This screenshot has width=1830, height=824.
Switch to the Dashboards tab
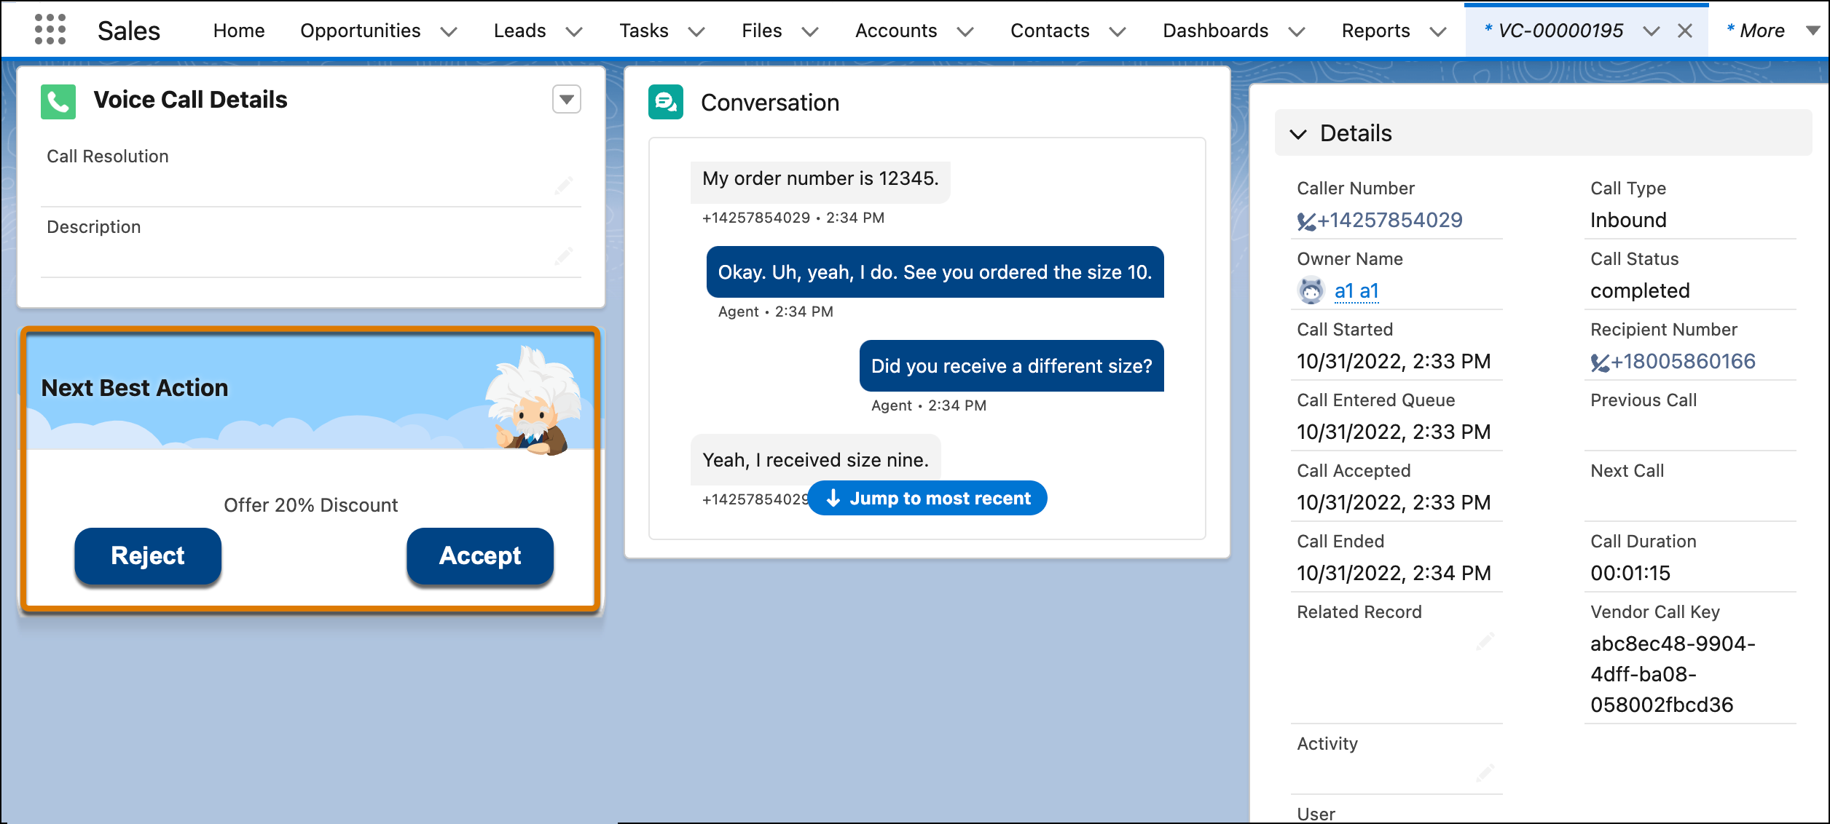(x=1216, y=31)
